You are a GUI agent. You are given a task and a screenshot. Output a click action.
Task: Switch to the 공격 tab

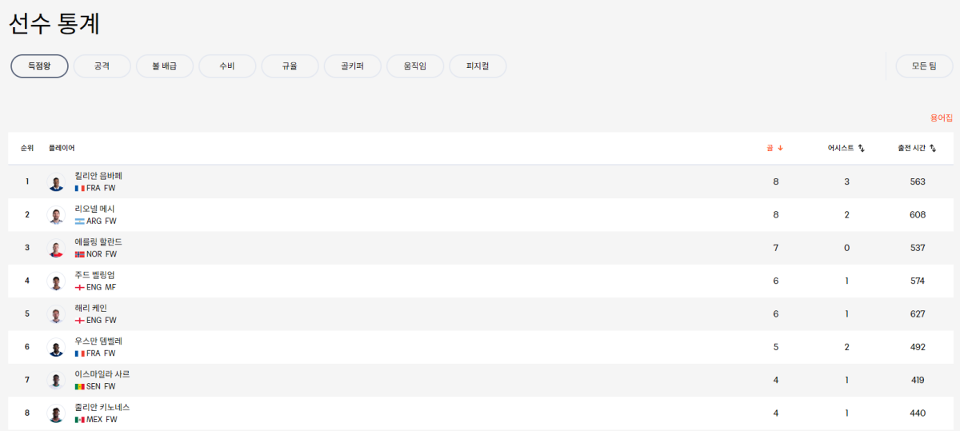click(x=102, y=66)
